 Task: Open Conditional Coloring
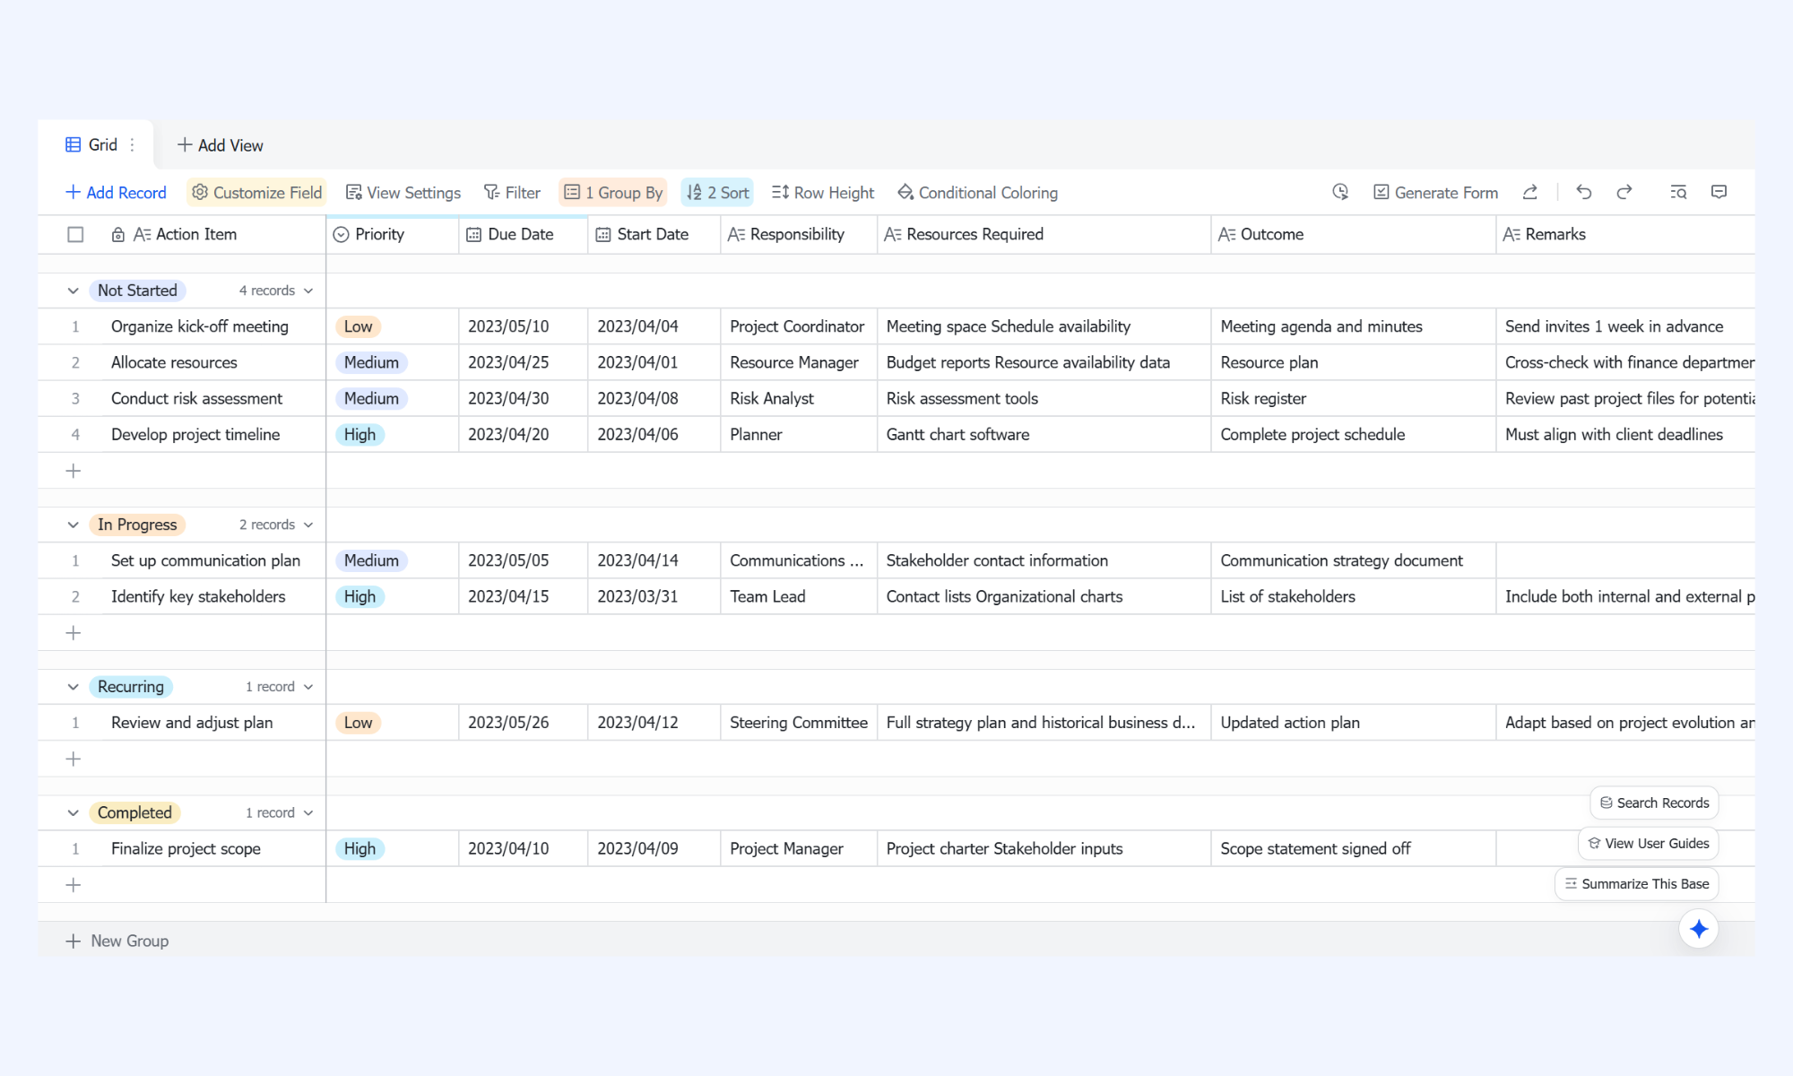coord(977,193)
